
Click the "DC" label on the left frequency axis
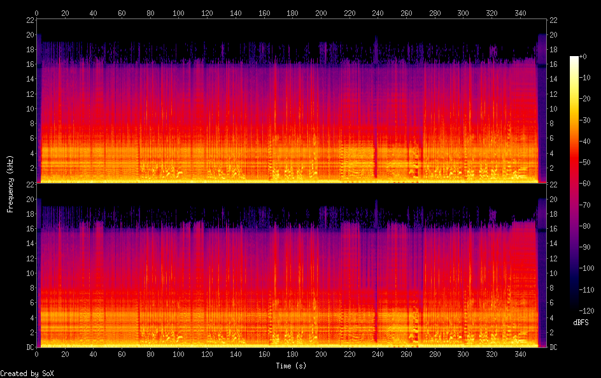(x=31, y=347)
